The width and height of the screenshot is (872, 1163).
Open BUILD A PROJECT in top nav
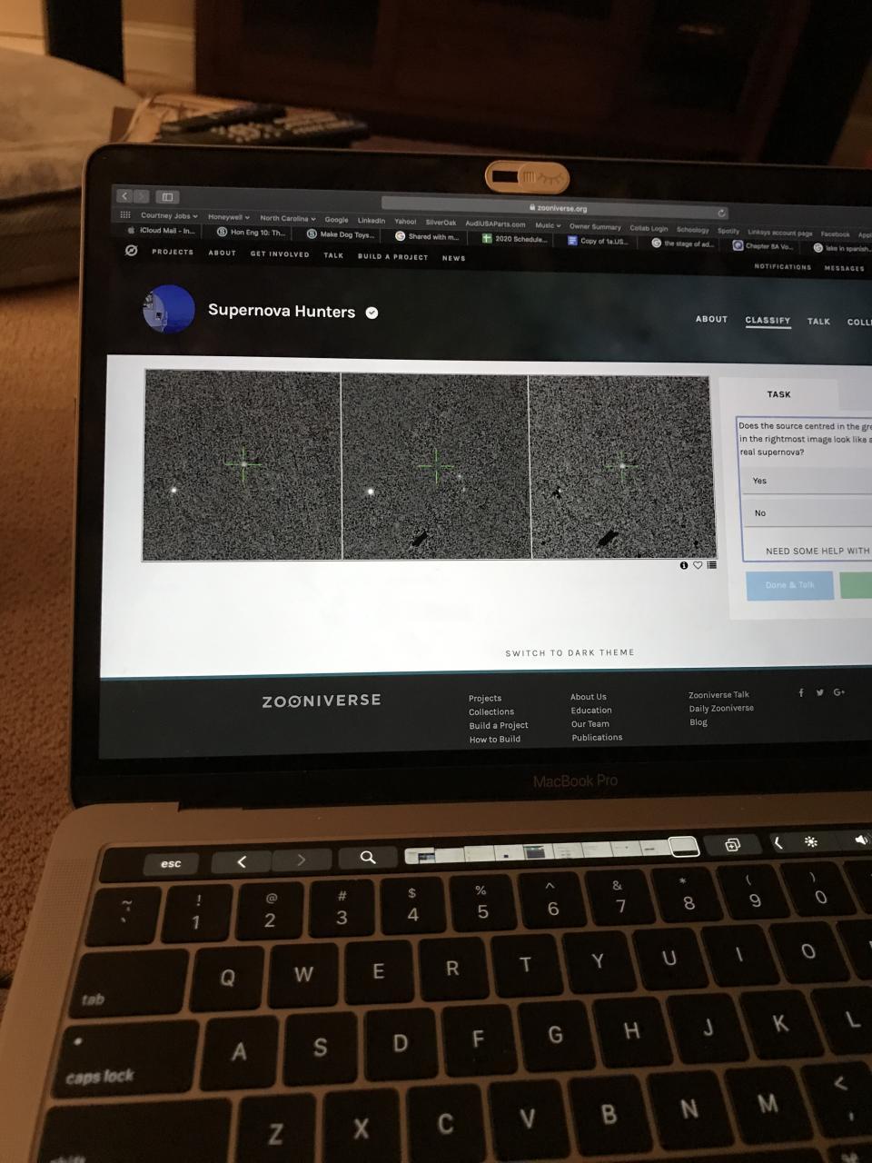point(392,257)
